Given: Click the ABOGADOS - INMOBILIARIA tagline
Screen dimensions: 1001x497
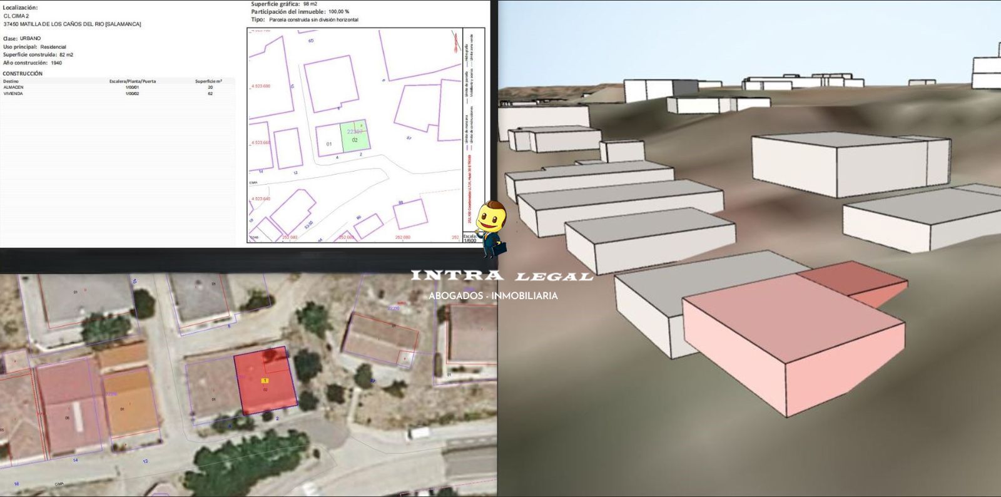Looking at the screenshot, I should click(493, 295).
